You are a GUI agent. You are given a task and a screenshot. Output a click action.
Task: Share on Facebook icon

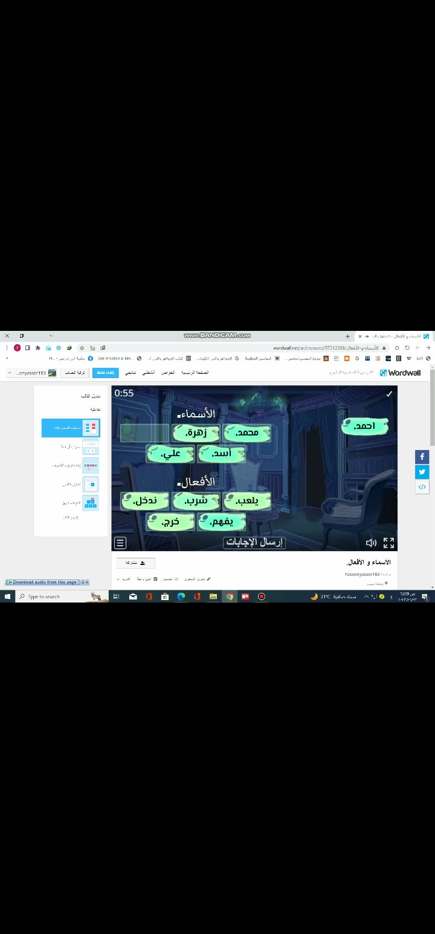click(422, 457)
